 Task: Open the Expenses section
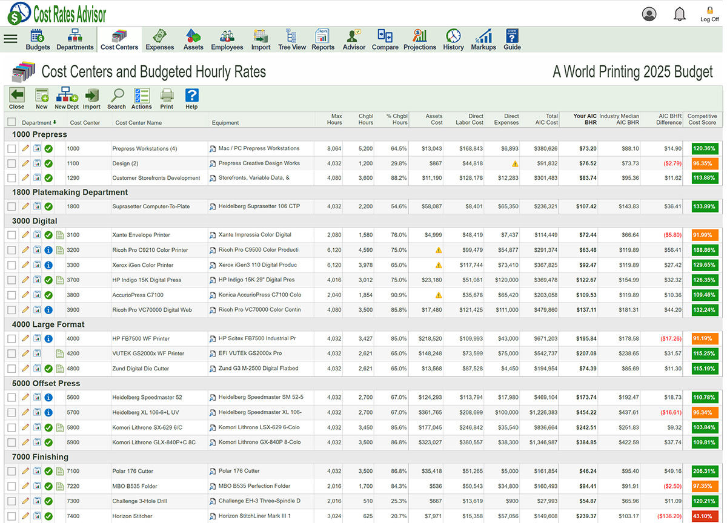point(160,40)
